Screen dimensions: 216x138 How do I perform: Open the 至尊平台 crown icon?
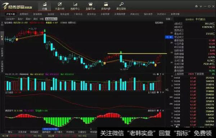pyautogui.click(x=90, y=6)
